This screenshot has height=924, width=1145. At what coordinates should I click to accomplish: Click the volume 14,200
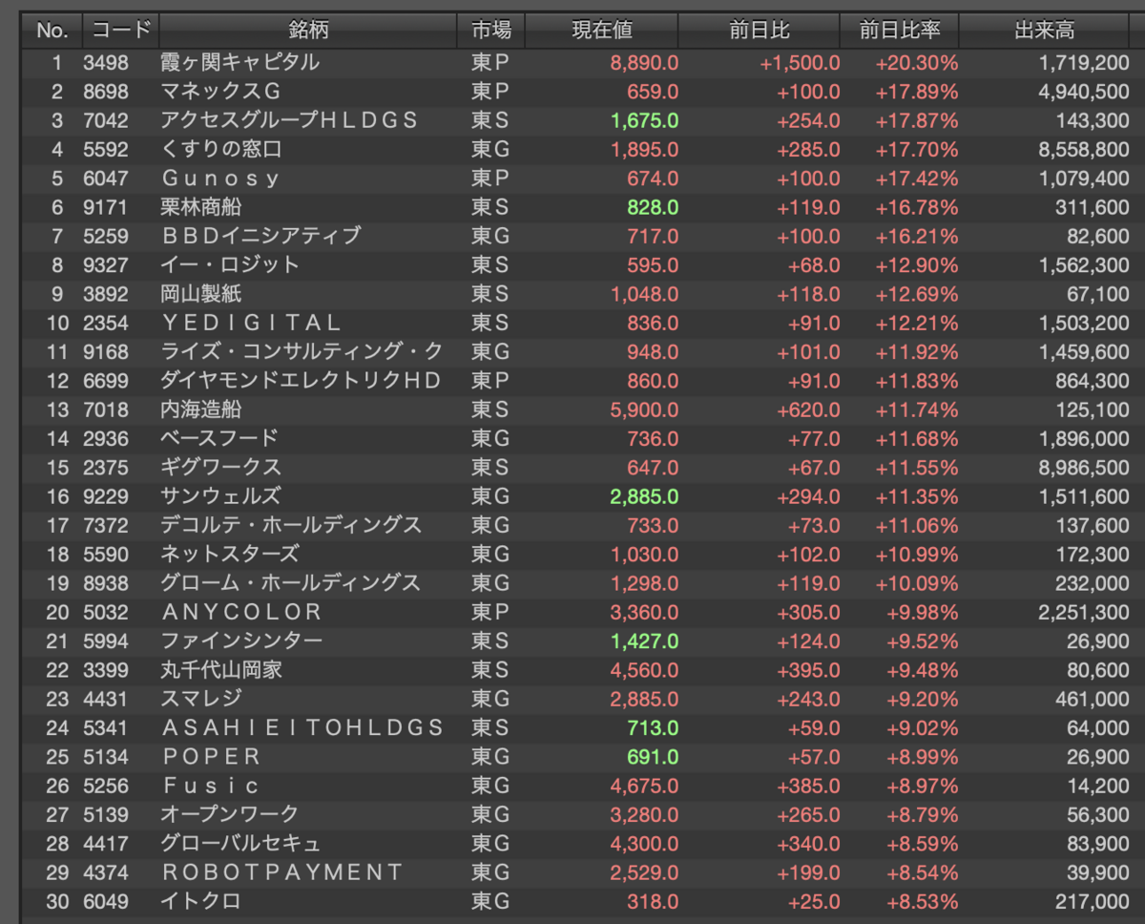(x=1098, y=786)
